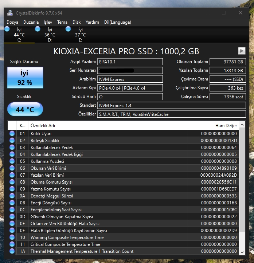254x263 pixels.
Task: Click the scroll up arrow of attribute list
Action: [242, 125]
